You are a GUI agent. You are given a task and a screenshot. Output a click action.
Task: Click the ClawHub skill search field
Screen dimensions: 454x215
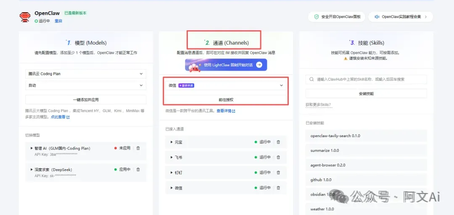[366, 80]
